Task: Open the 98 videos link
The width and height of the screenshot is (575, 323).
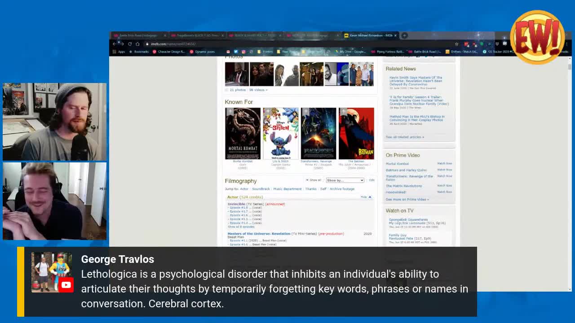Action: pyautogui.click(x=258, y=90)
